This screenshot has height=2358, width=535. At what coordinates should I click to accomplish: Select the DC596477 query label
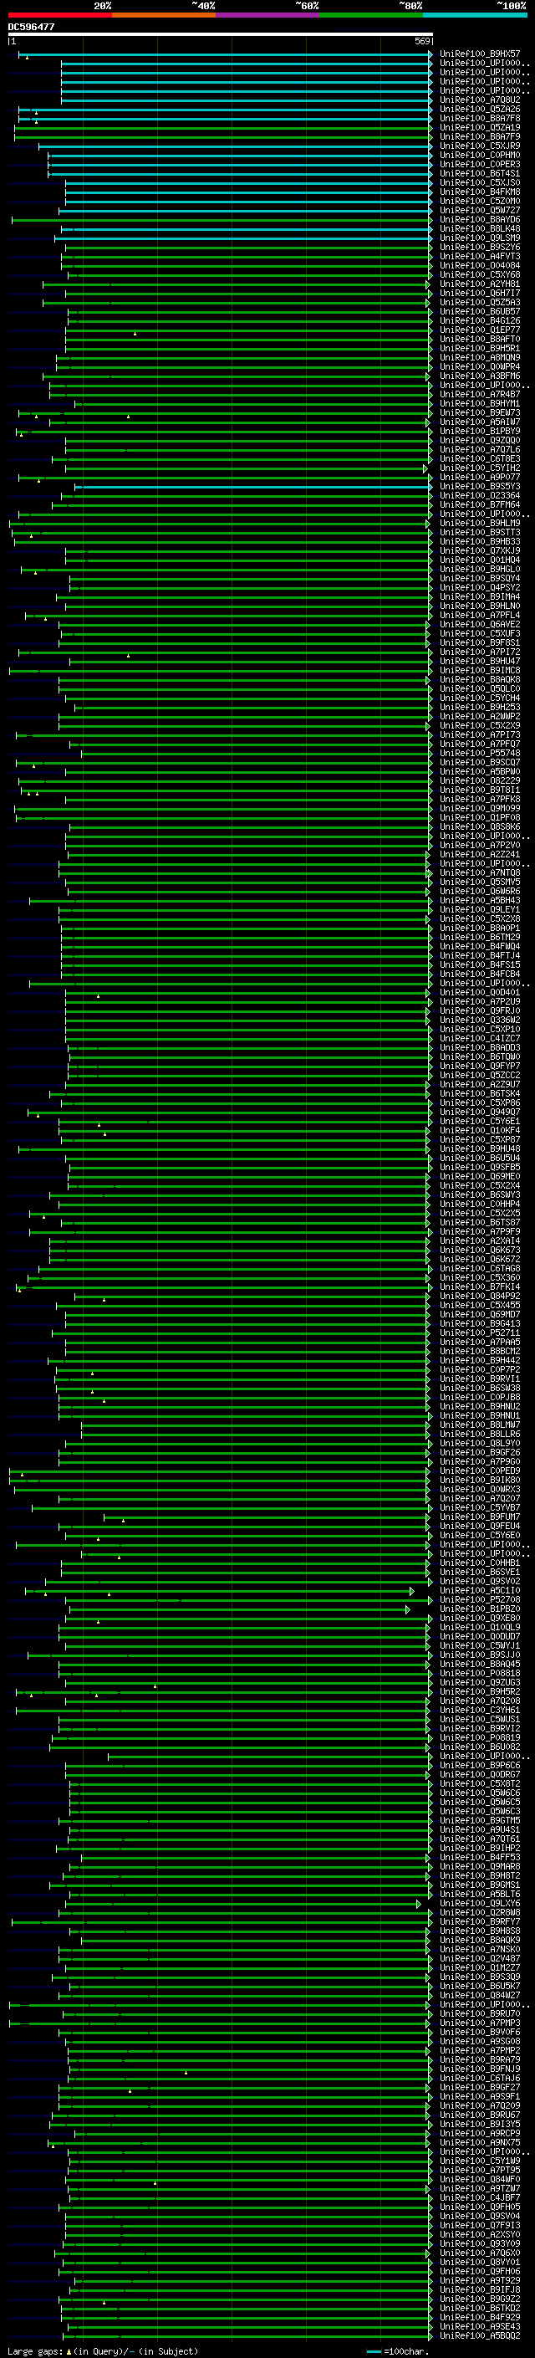(31, 27)
